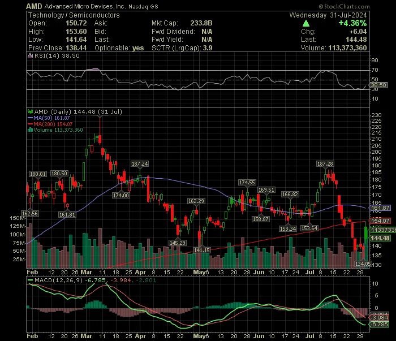Click the 153.64 price low label
The height and width of the screenshot is (341, 396).
[x=309, y=228]
